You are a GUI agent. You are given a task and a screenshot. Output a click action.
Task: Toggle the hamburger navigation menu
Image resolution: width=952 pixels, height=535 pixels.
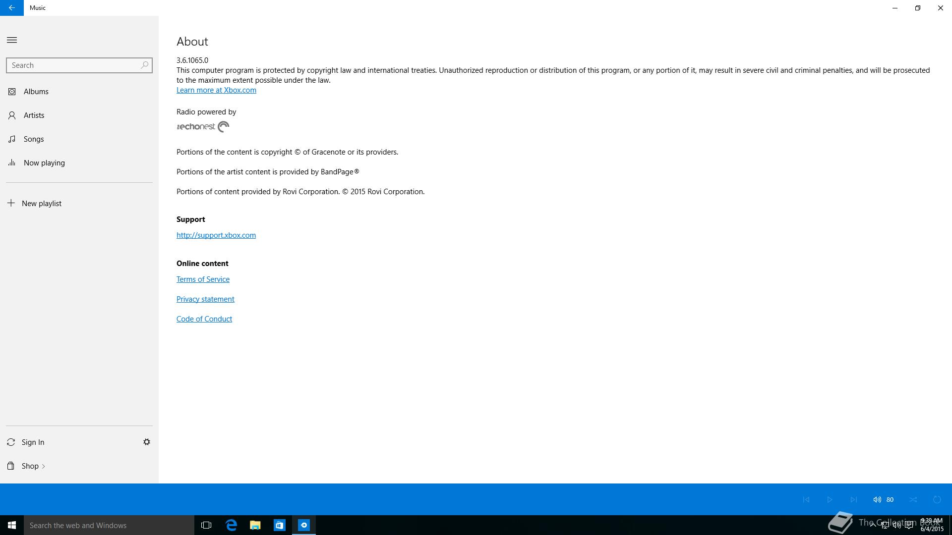click(12, 40)
